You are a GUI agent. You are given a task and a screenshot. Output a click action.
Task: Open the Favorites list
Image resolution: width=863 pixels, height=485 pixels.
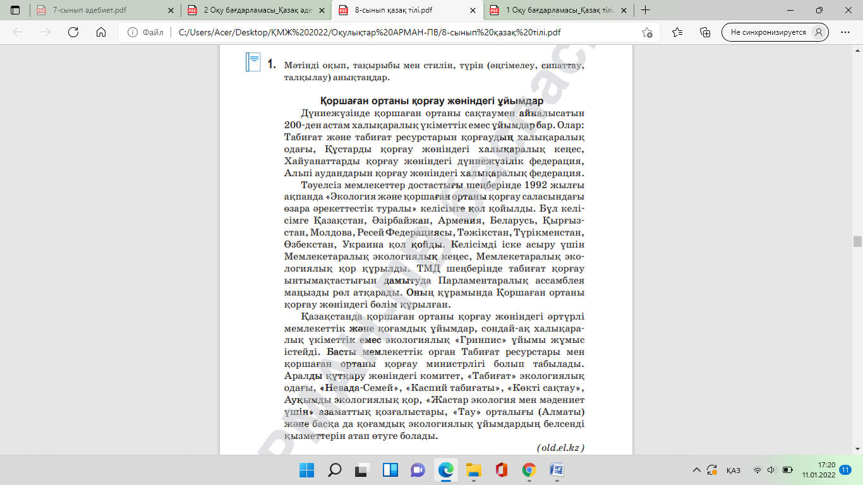click(678, 32)
